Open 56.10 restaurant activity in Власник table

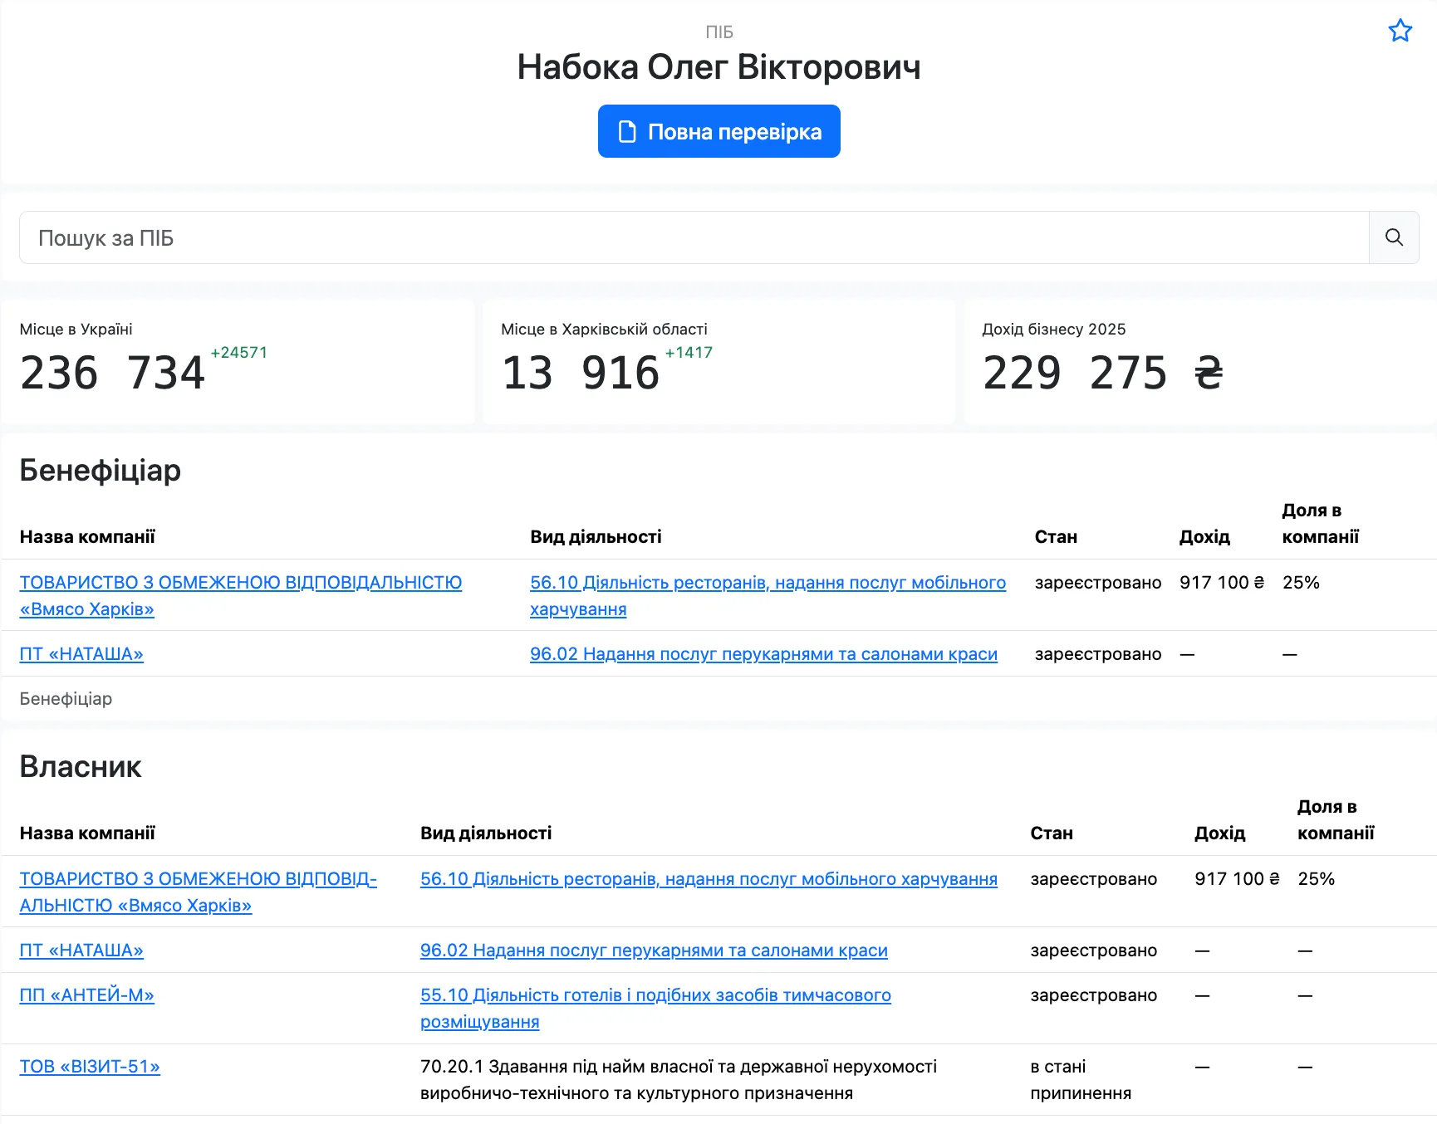click(709, 879)
